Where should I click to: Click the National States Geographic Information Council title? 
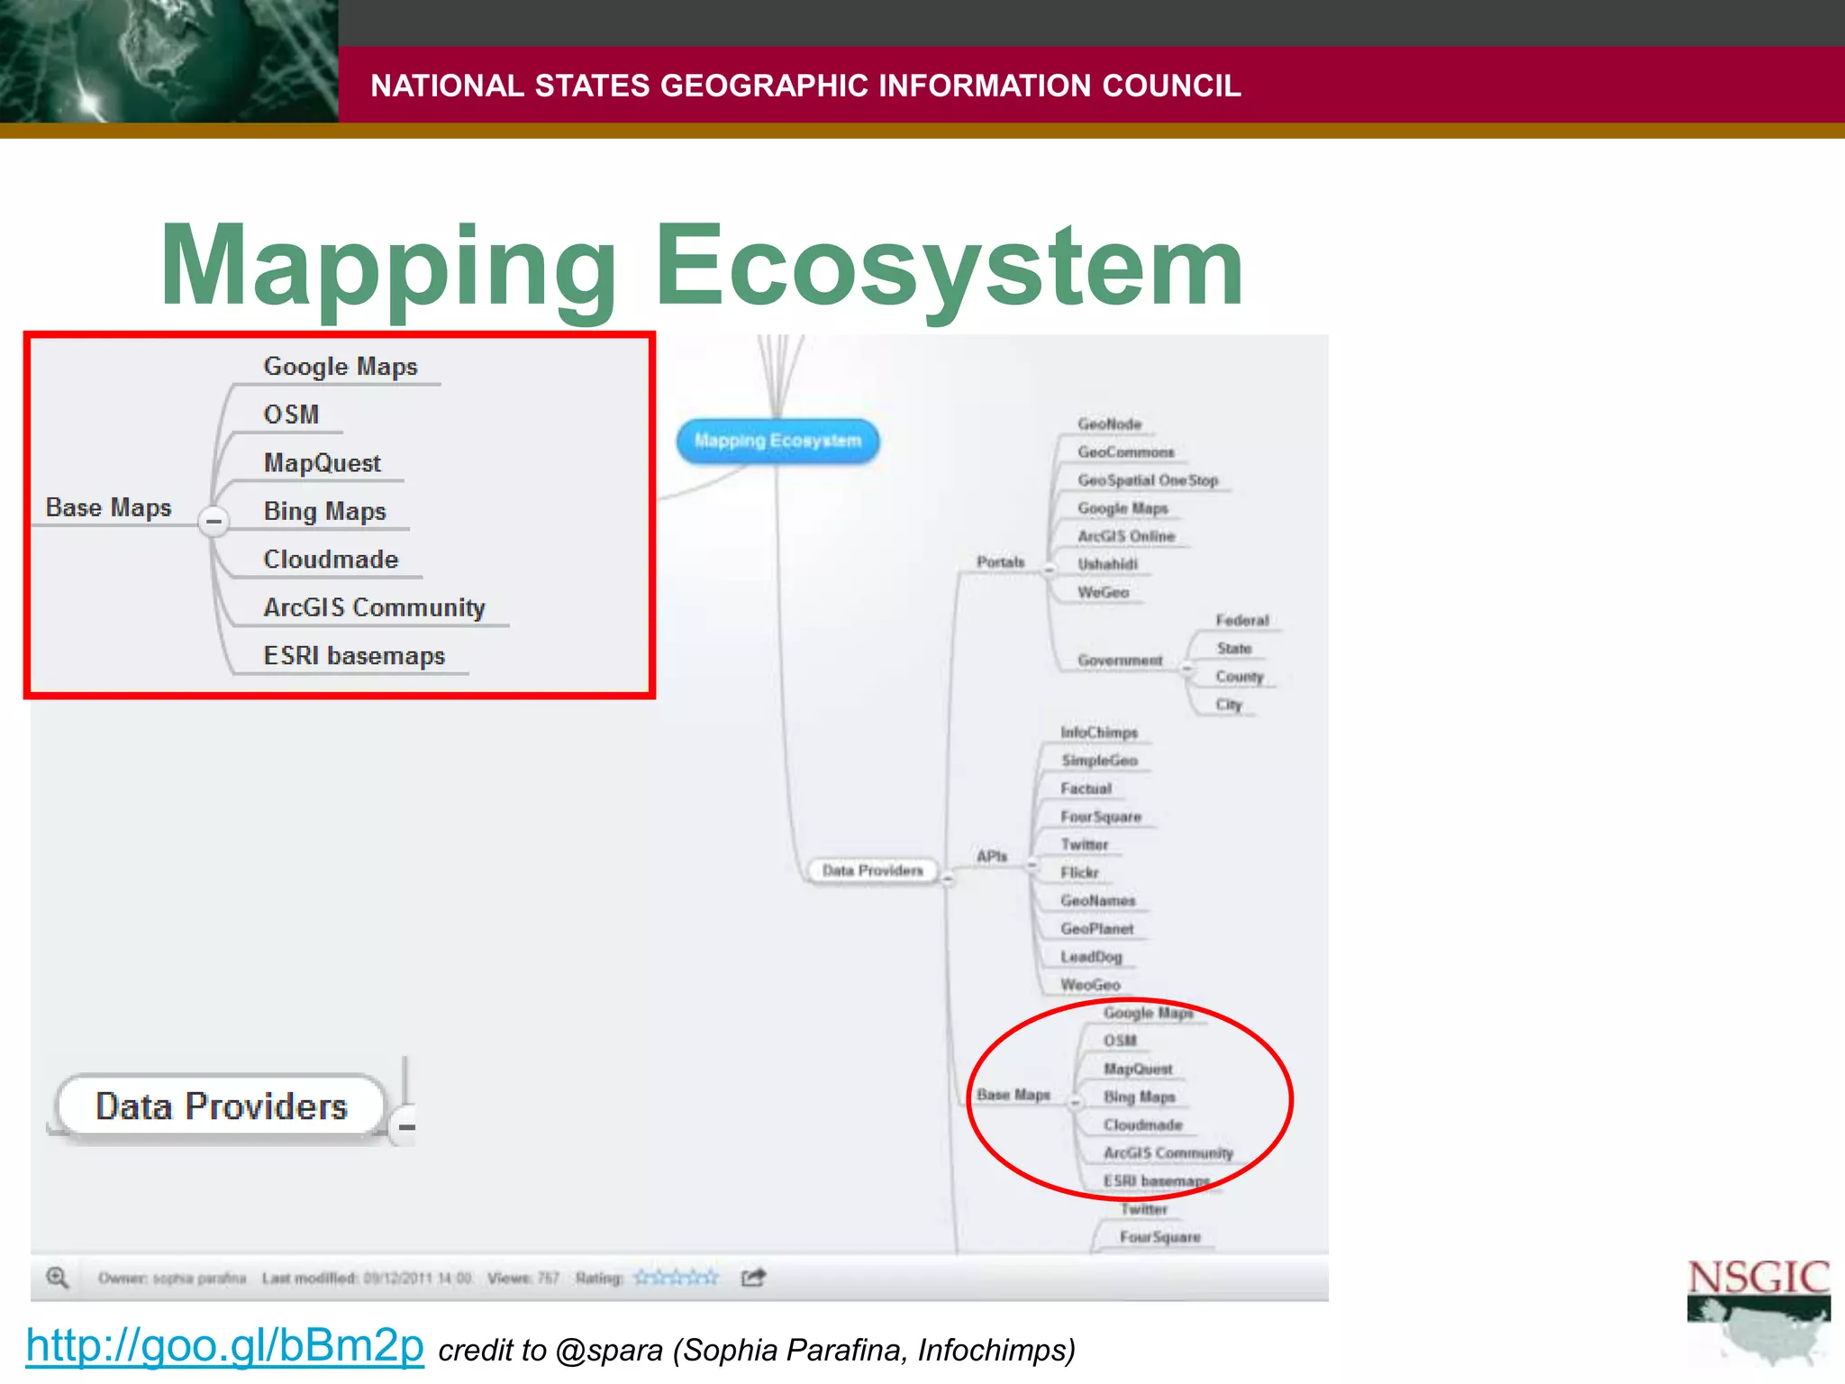pyautogui.click(x=805, y=86)
